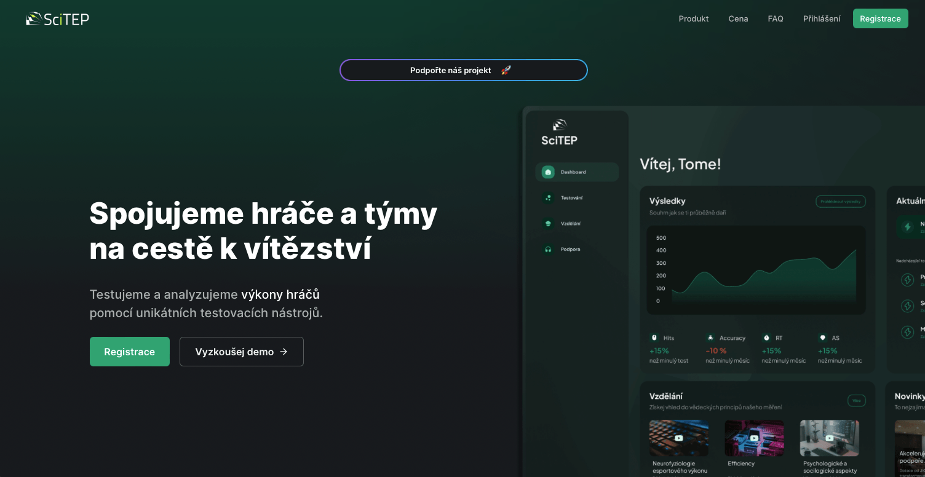Open the Testování icon in the preview sidebar
Screen dimensions: 925x477
(x=548, y=198)
